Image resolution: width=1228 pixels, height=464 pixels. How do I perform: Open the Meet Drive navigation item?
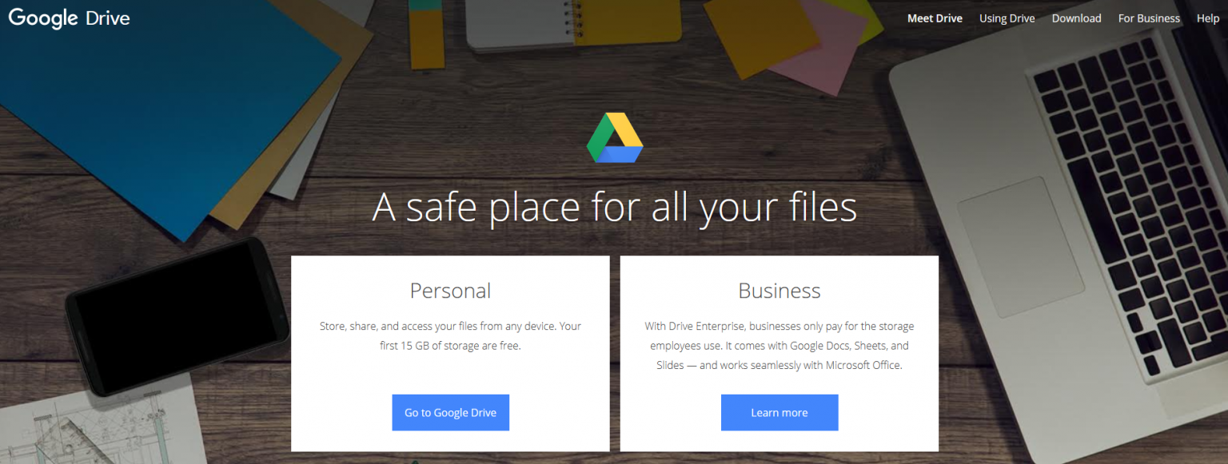pos(935,18)
